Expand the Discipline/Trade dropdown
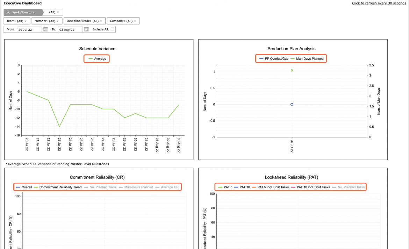The width and height of the screenshot is (409, 249). (x=85, y=21)
